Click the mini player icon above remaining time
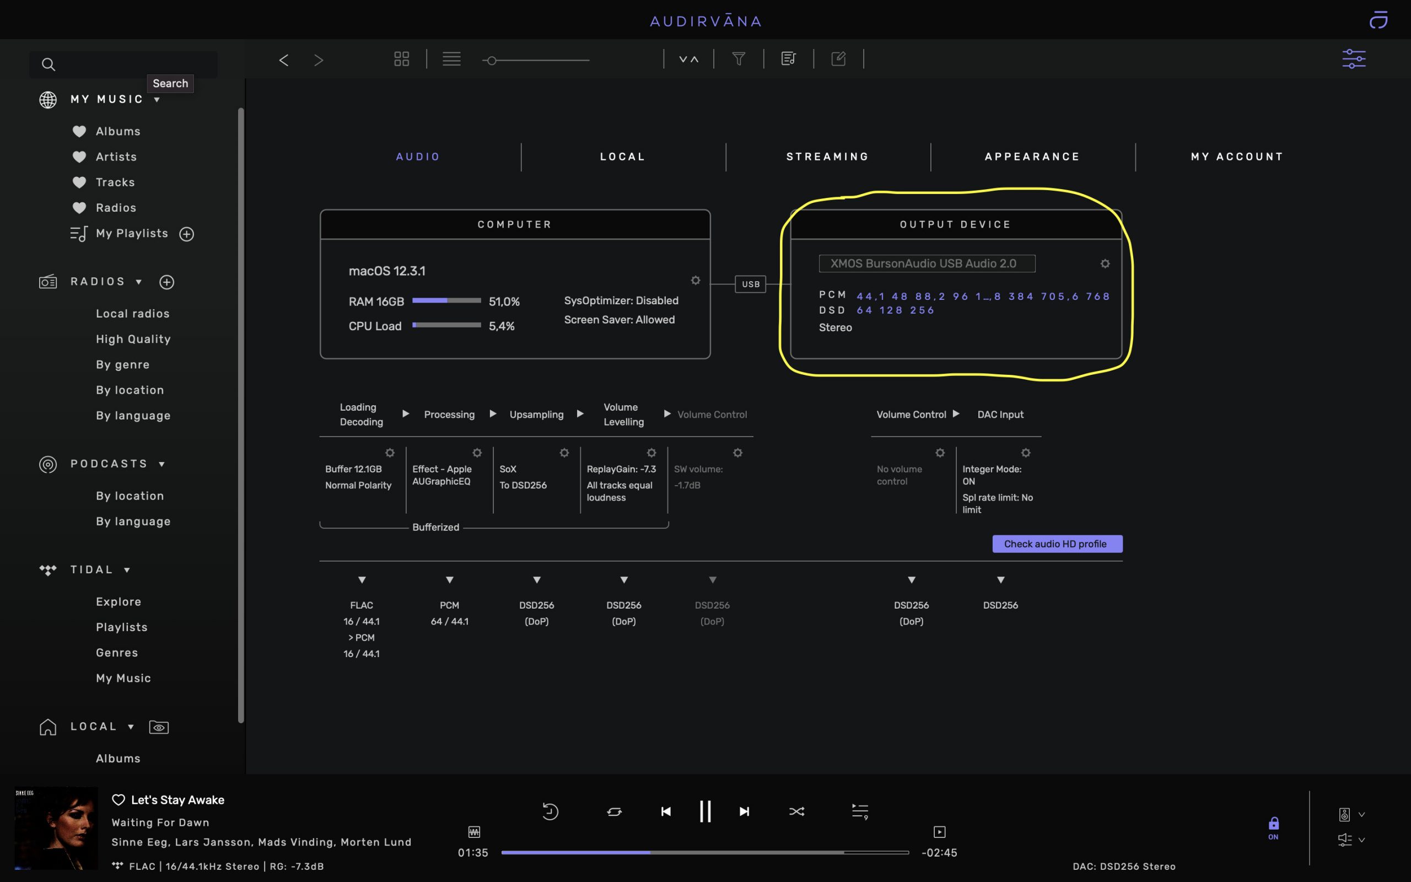This screenshot has height=882, width=1411. tap(939, 832)
